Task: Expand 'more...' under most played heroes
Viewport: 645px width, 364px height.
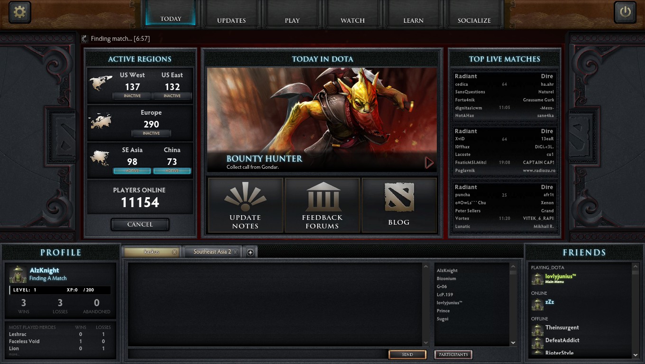Action: [x=14, y=354]
